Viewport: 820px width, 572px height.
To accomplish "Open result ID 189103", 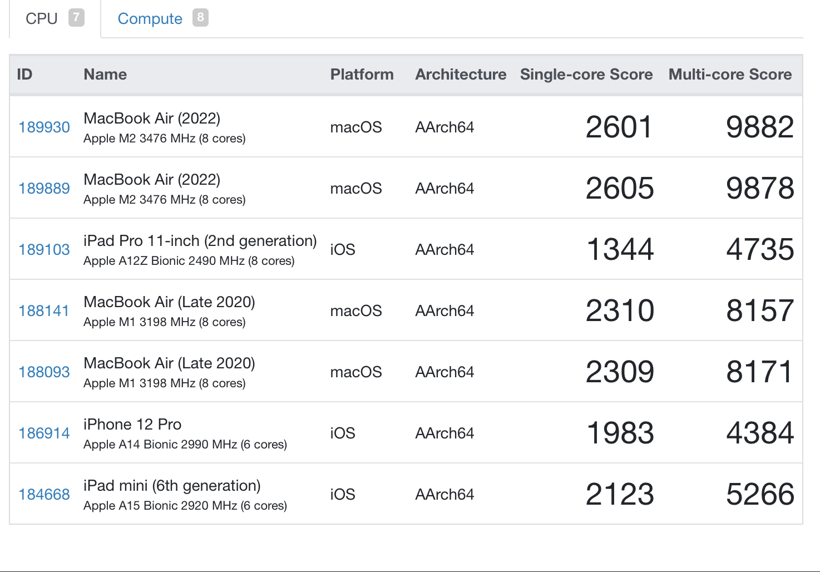I will click(45, 250).
